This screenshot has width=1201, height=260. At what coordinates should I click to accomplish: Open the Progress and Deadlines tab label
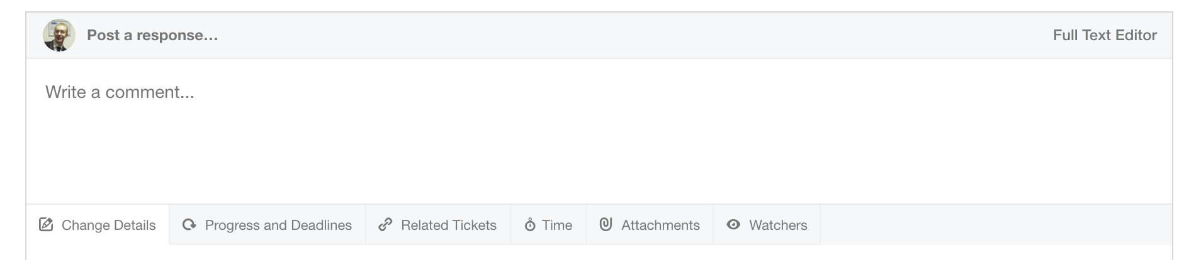pos(278,225)
